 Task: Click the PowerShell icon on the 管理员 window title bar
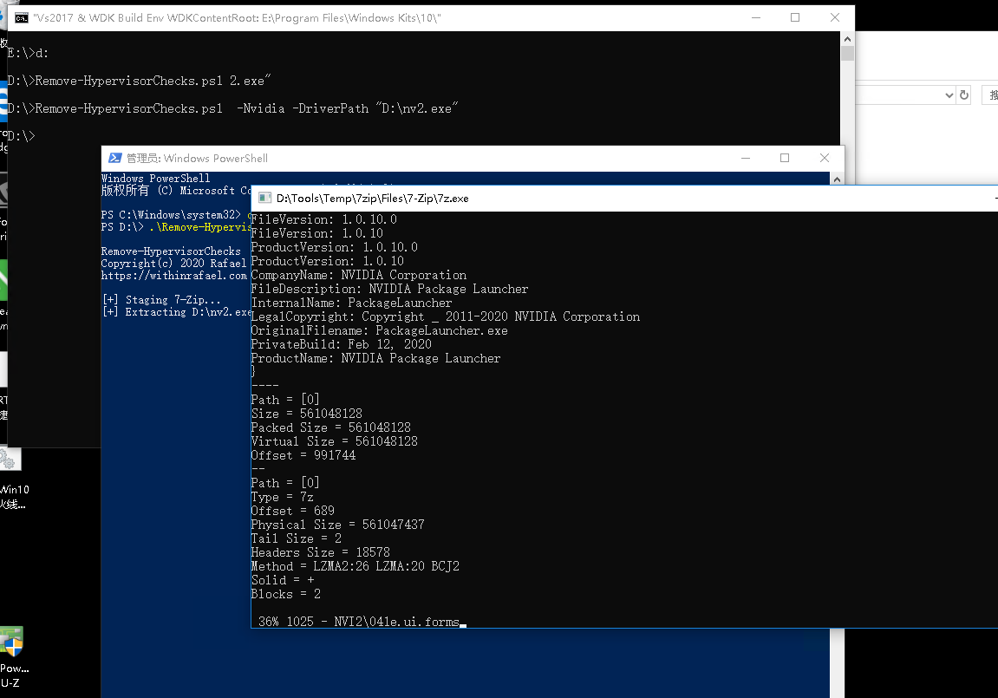click(x=115, y=158)
